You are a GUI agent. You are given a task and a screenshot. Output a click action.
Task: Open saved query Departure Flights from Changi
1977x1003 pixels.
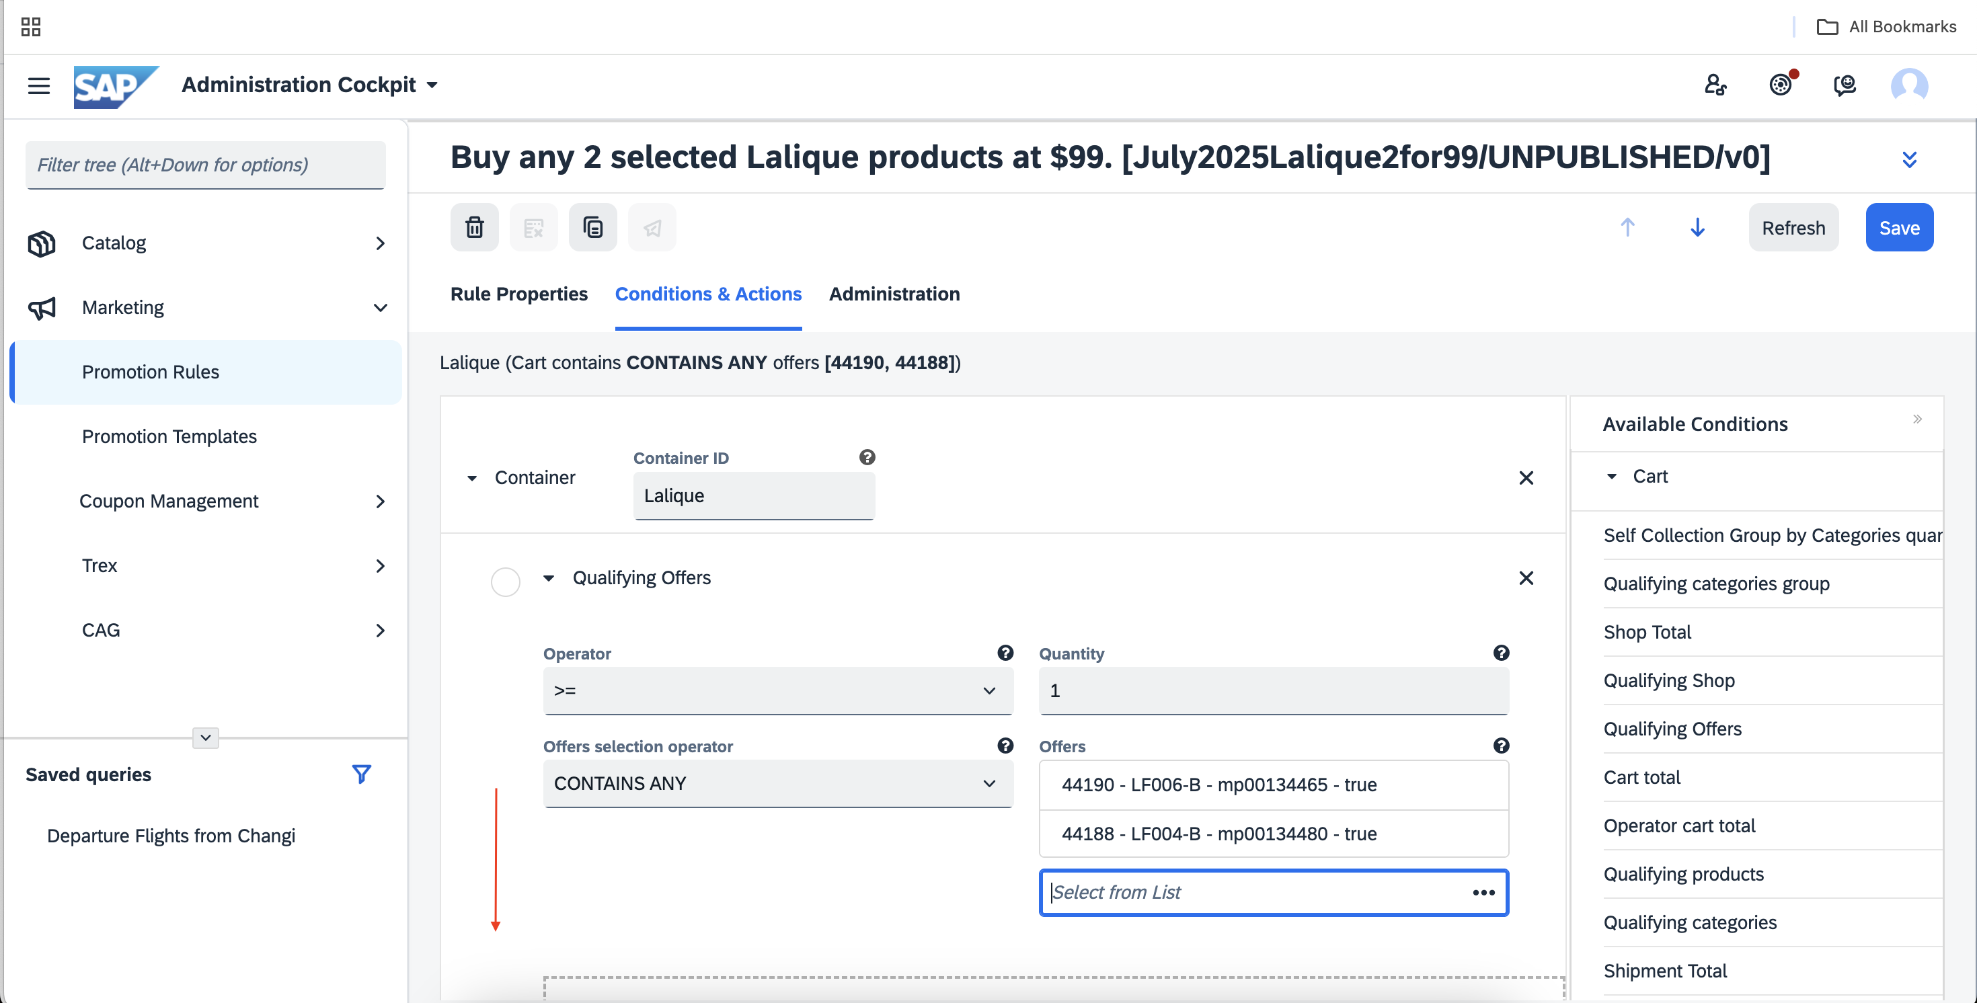pos(170,836)
